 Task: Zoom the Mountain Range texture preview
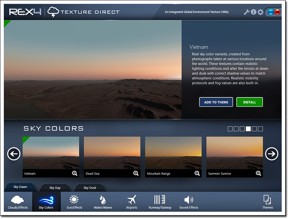point(197,173)
